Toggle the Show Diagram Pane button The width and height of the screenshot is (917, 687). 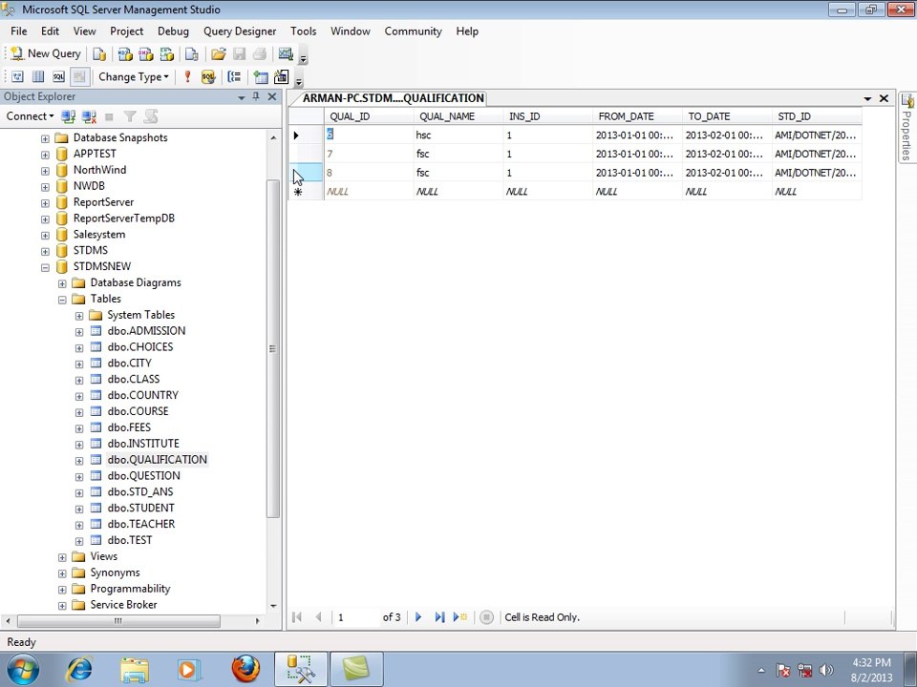click(17, 76)
